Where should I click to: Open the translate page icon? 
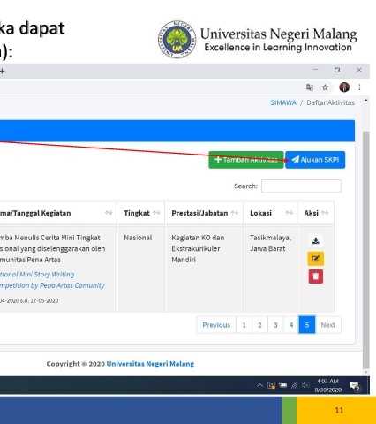click(x=310, y=87)
